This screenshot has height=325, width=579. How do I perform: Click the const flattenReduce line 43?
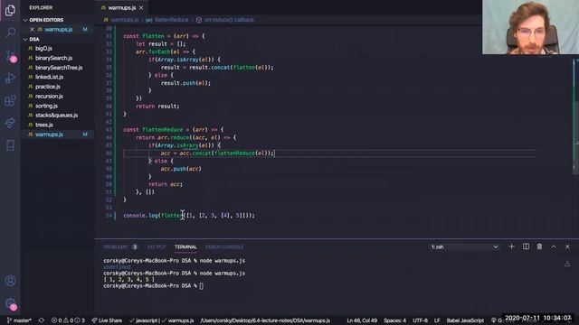coord(173,130)
